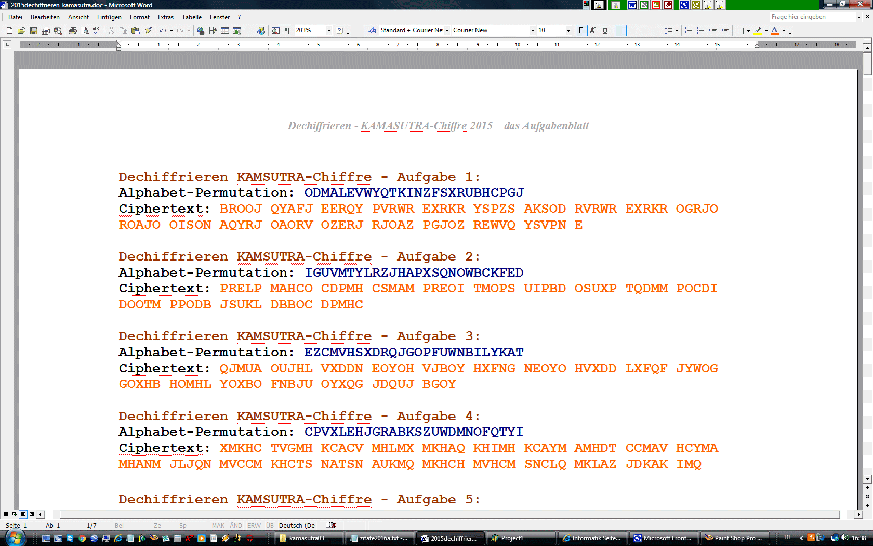Image resolution: width=873 pixels, height=546 pixels.
Task: Decrease the paragraph indent
Action: 713,31
